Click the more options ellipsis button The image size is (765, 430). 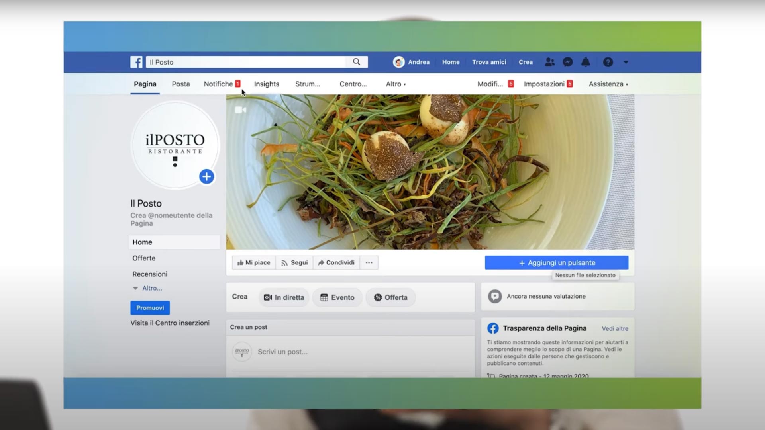(369, 262)
